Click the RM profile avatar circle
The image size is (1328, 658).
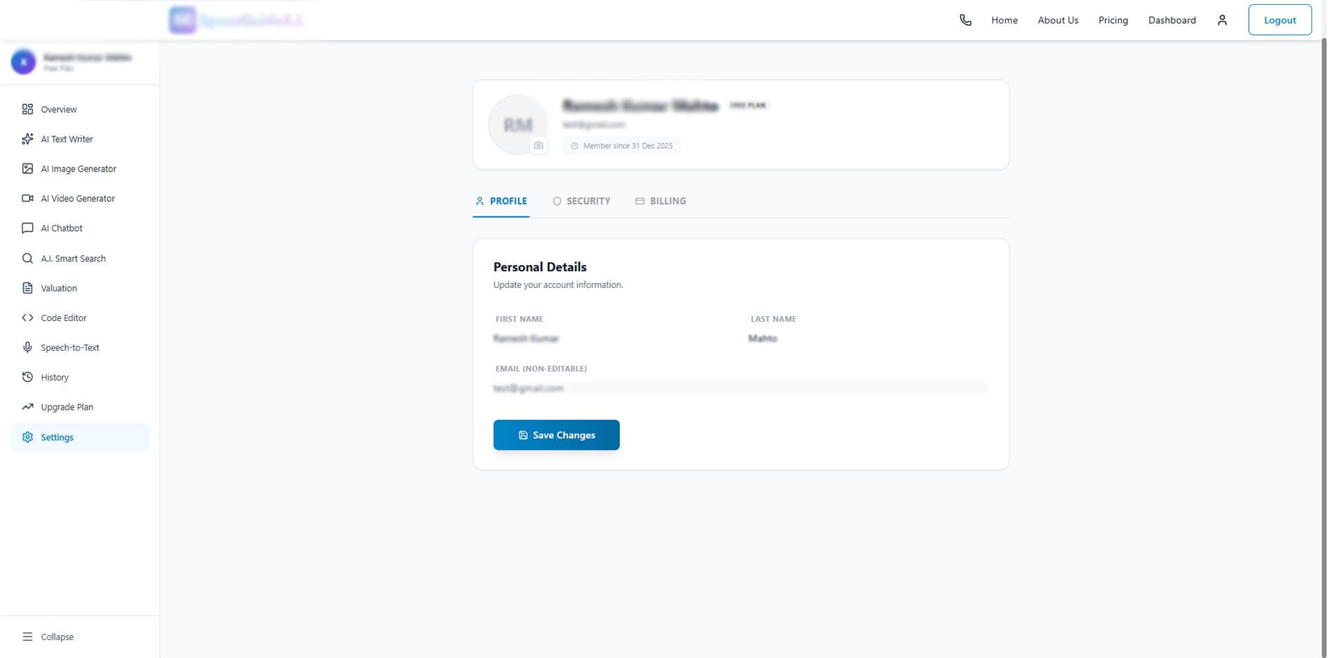[x=518, y=125]
